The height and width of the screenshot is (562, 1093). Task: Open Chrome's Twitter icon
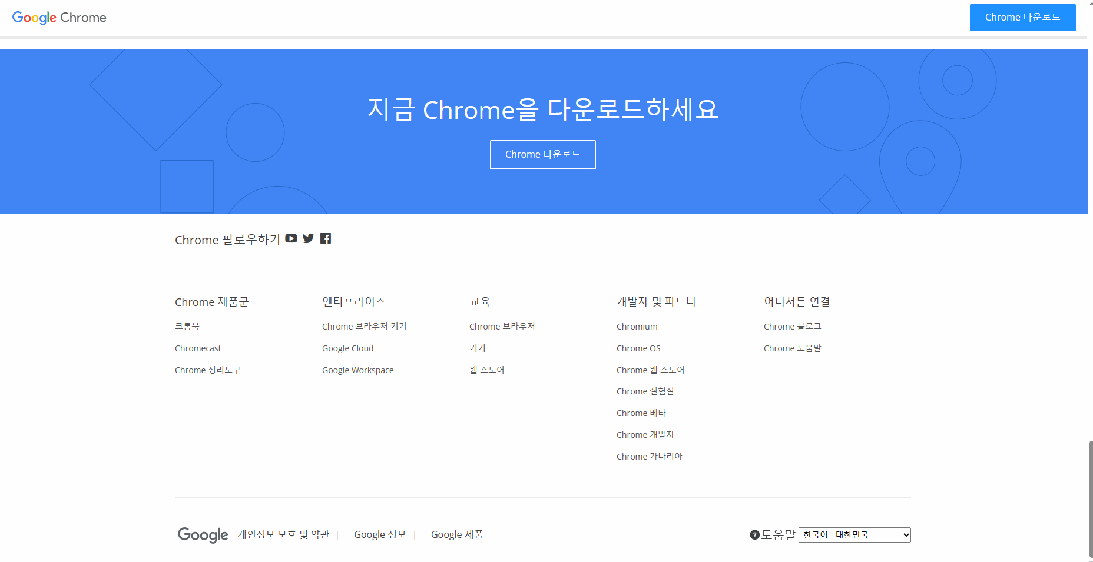308,238
